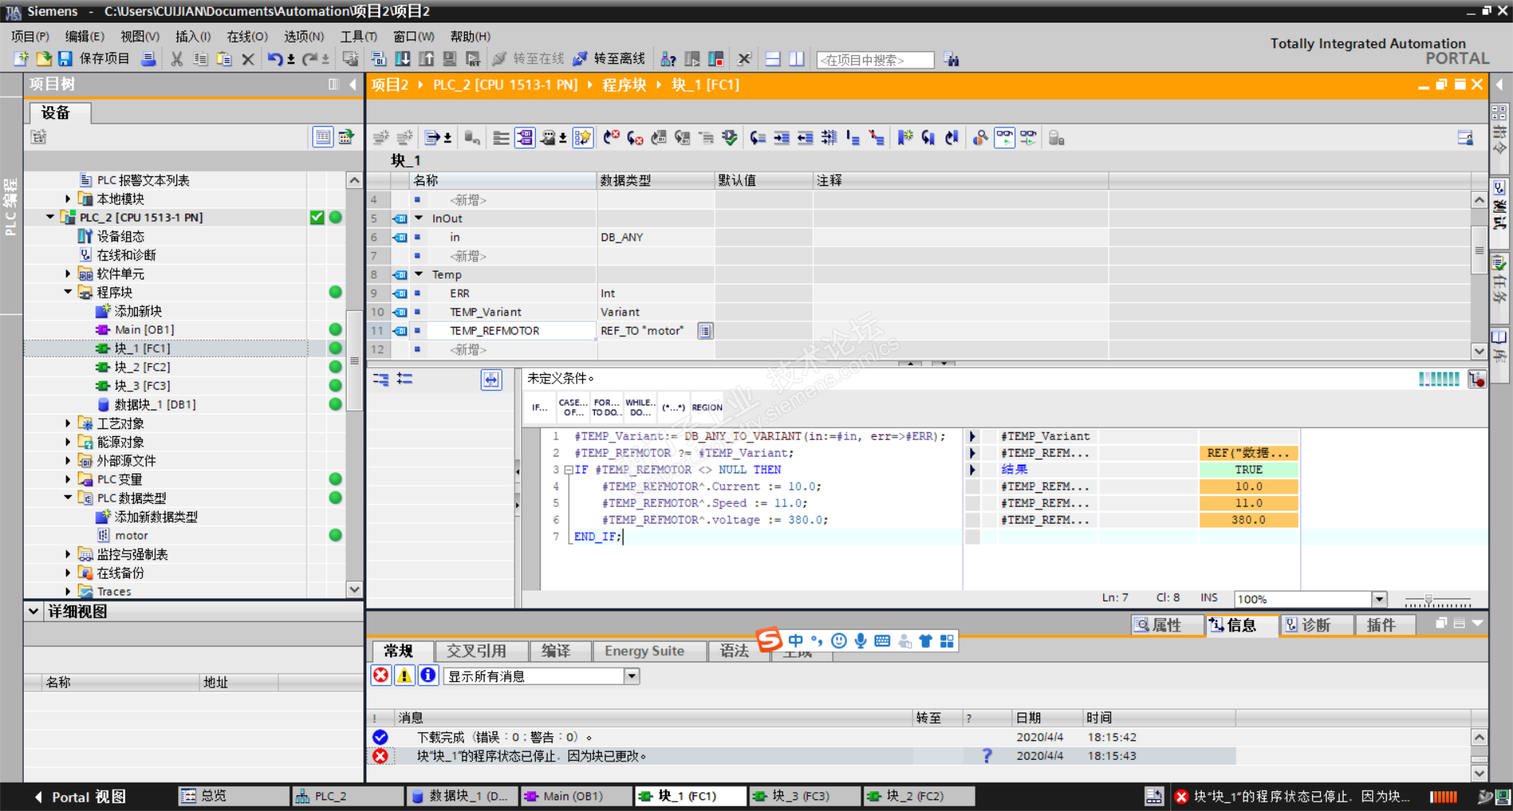Switch to the 交叉引用 tab
Screen dimensions: 1513x811
[x=476, y=651]
